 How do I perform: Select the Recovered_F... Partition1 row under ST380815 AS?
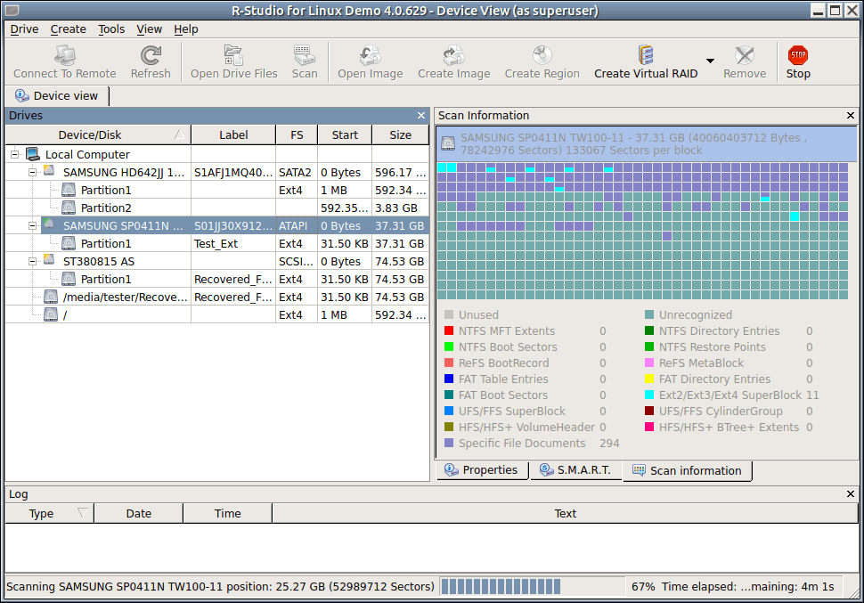point(217,279)
